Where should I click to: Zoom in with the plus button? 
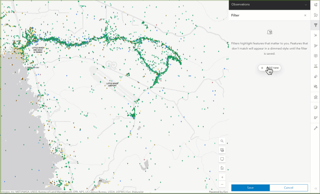(222, 177)
